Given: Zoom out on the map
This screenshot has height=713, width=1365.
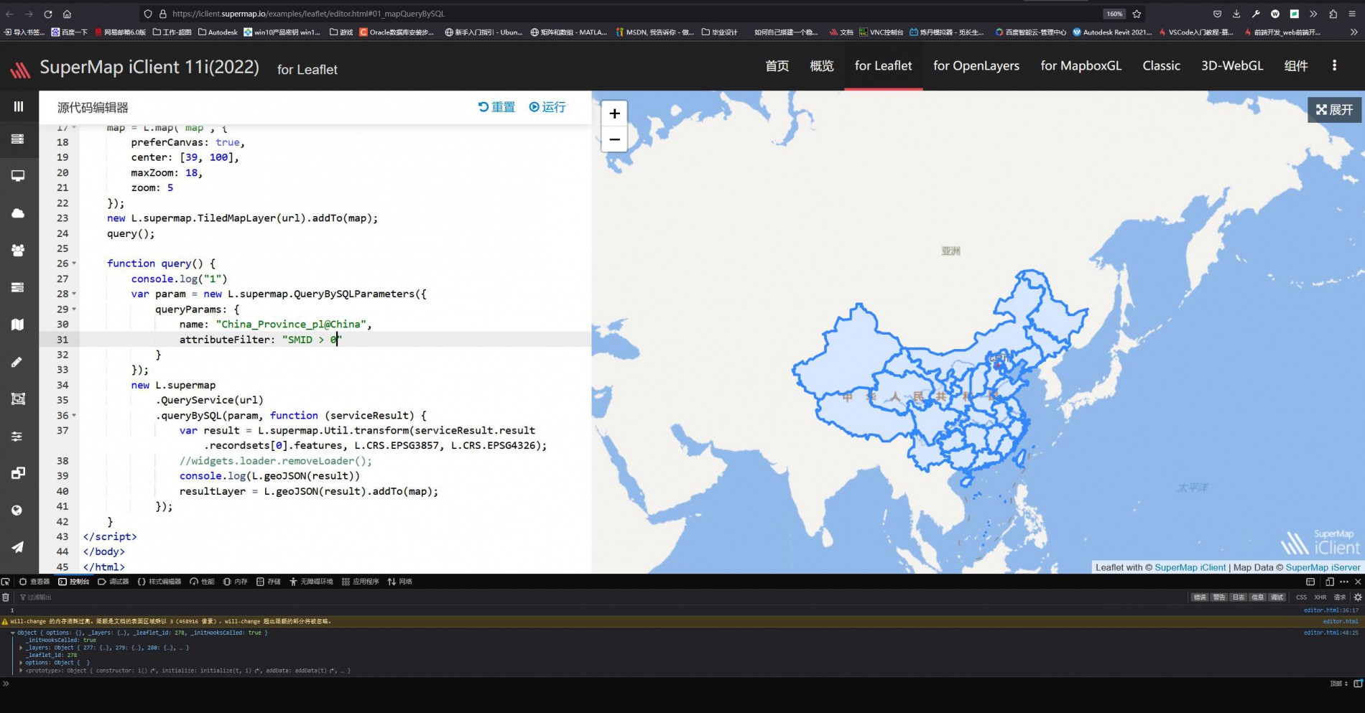Looking at the screenshot, I should click(x=614, y=139).
